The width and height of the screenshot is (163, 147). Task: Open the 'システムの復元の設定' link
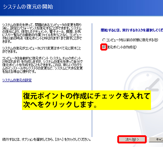coord(17,80)
